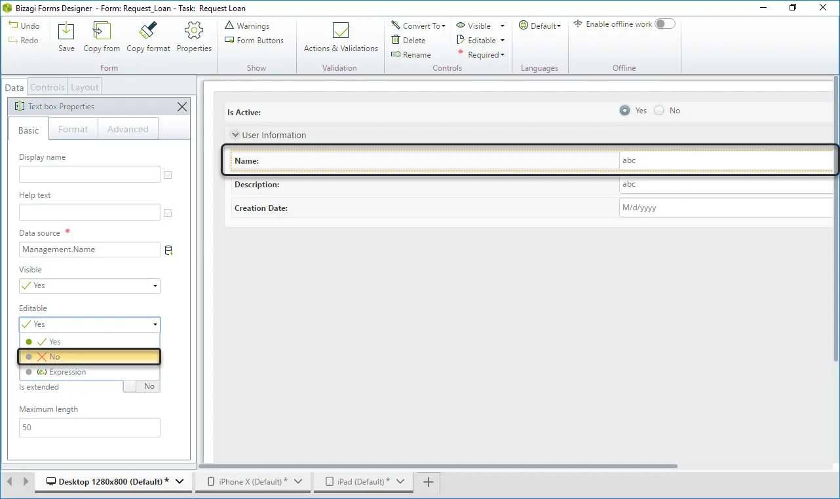Open the Advanced properties tab
Image resolution: width=840 pixels, height=499 pixels.
tap(128, 129)
